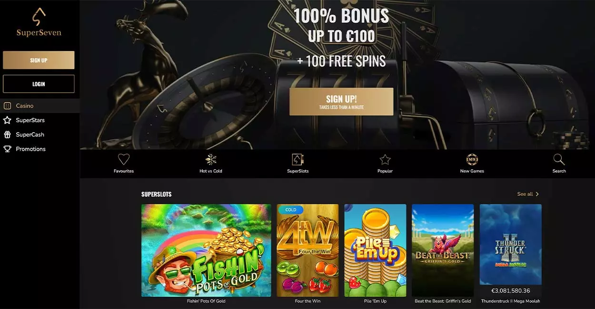Click the SuperStars star icon in sidebar
Screen dimensions: 595x309
pos(7,120)
